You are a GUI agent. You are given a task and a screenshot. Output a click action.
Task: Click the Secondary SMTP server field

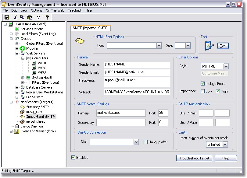pyautogui.click(x=121, y=123)
